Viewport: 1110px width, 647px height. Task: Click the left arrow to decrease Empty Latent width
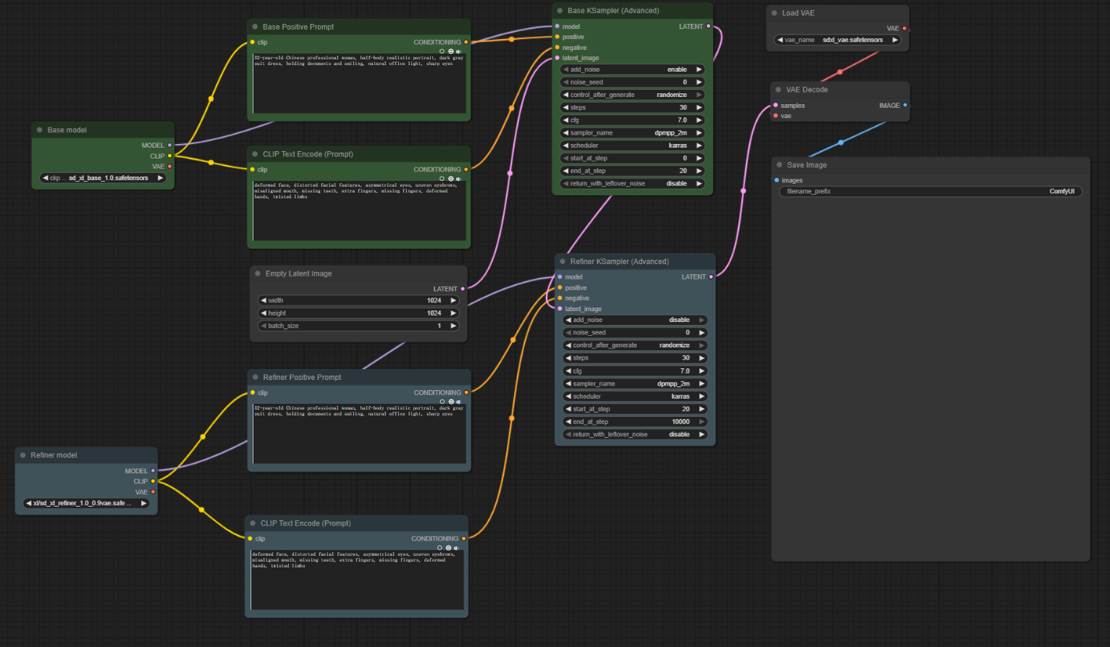click(264, 300)
